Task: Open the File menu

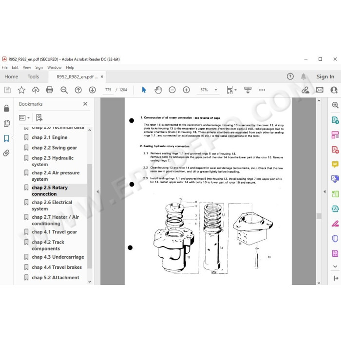Action: point(4,67)
